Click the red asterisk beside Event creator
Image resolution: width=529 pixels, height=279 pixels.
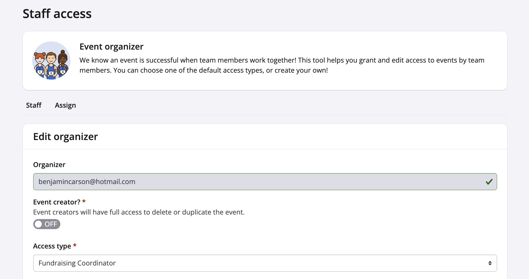(84, 202)
